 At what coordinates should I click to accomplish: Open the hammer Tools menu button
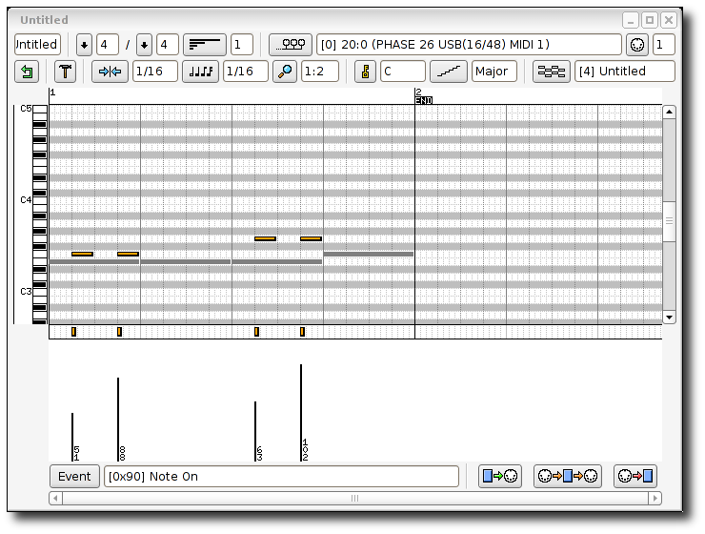tap(66, 72)
